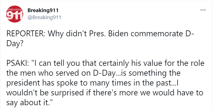Screen dimensions: 213x110
Task: Click the REPORTER question line of the tweet
Action: point(100,39)
